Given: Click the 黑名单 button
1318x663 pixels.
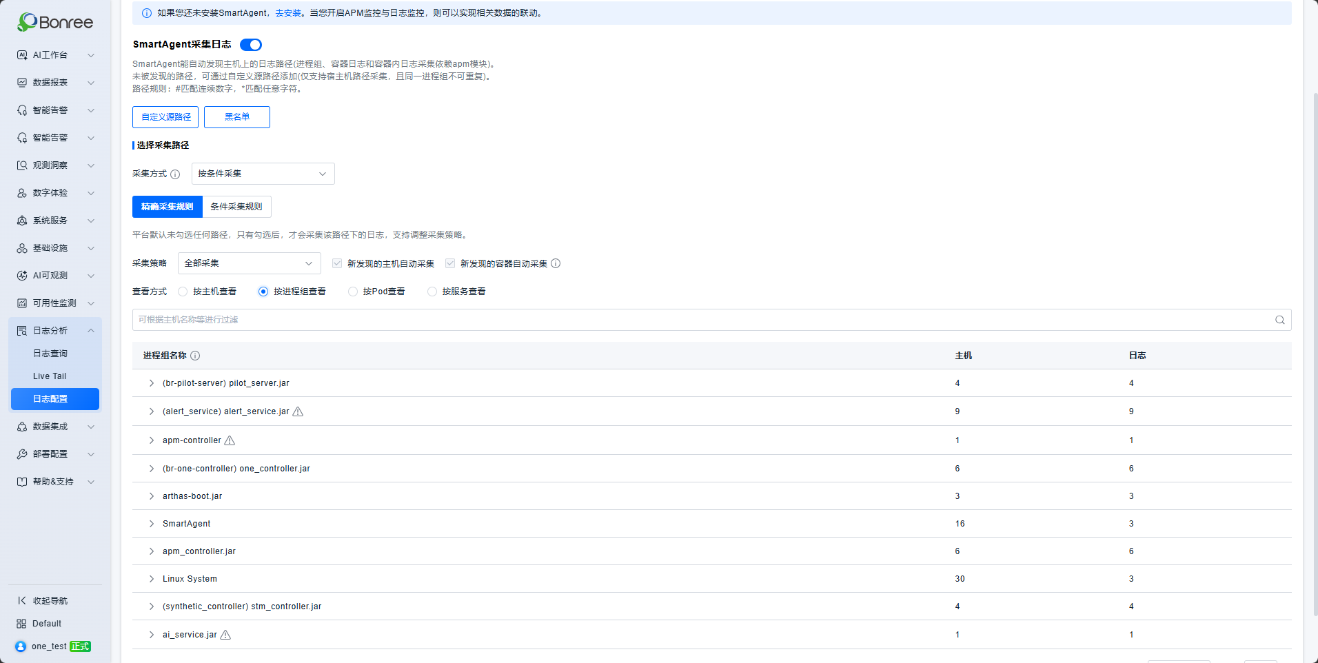Looking at the screenshot, I should (x=237, y=117).
